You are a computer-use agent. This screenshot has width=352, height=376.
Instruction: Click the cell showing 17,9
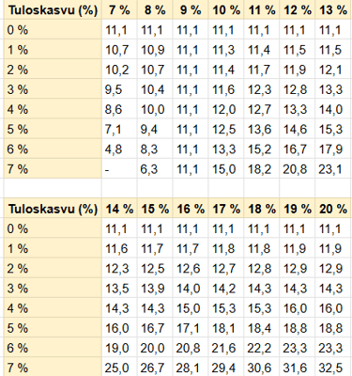tap(333, 149)
